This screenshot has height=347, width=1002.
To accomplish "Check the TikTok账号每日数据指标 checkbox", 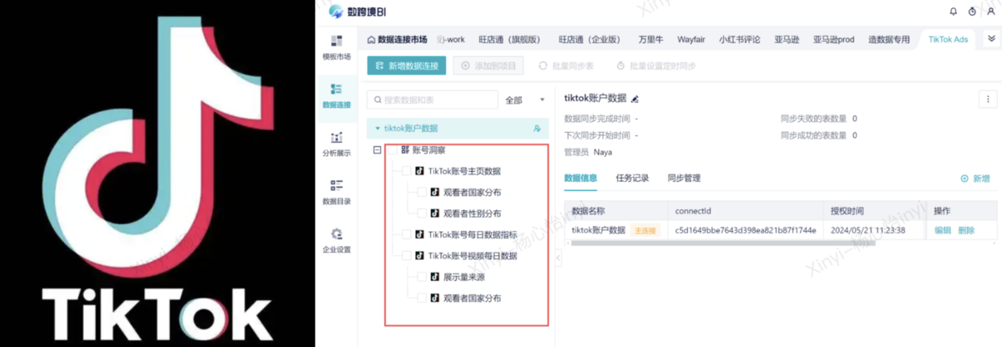I will click(x=407, y=234).
